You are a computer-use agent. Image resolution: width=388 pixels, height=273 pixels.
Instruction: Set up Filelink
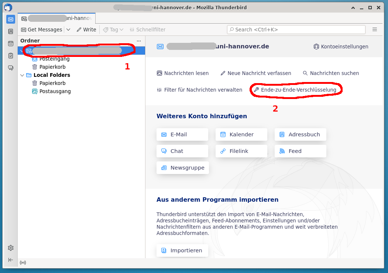(x=241, y=151)
